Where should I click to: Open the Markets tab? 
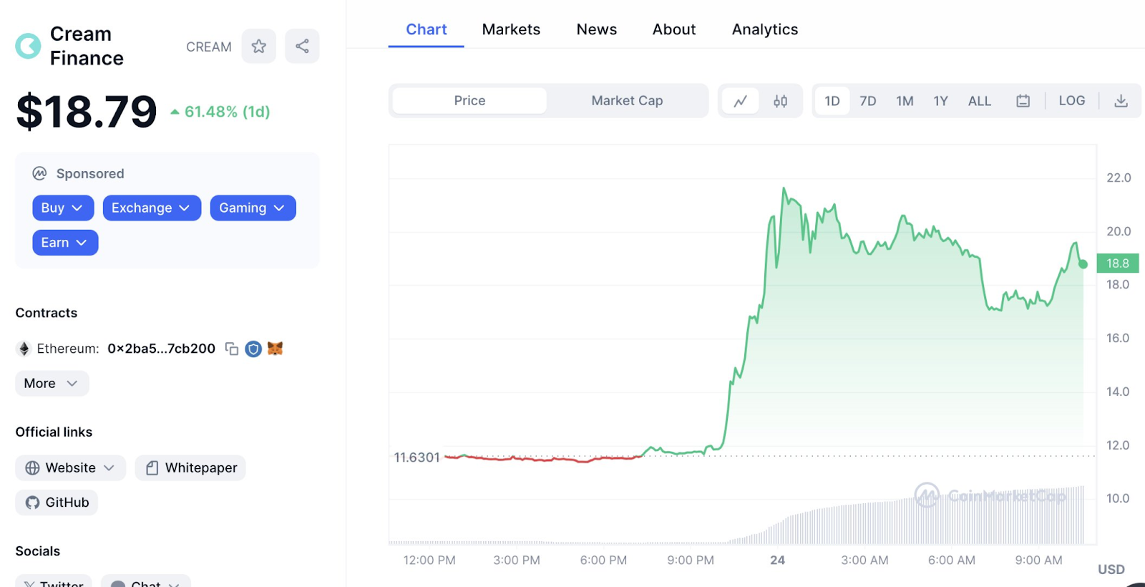click(511, 29)
